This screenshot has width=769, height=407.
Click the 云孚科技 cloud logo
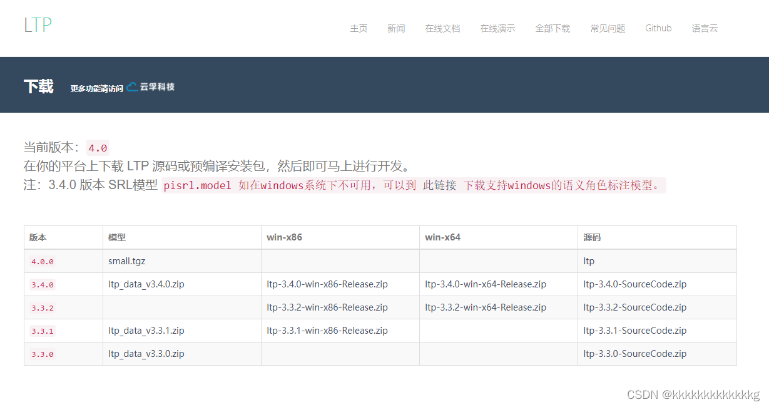[x=151, y=87]
